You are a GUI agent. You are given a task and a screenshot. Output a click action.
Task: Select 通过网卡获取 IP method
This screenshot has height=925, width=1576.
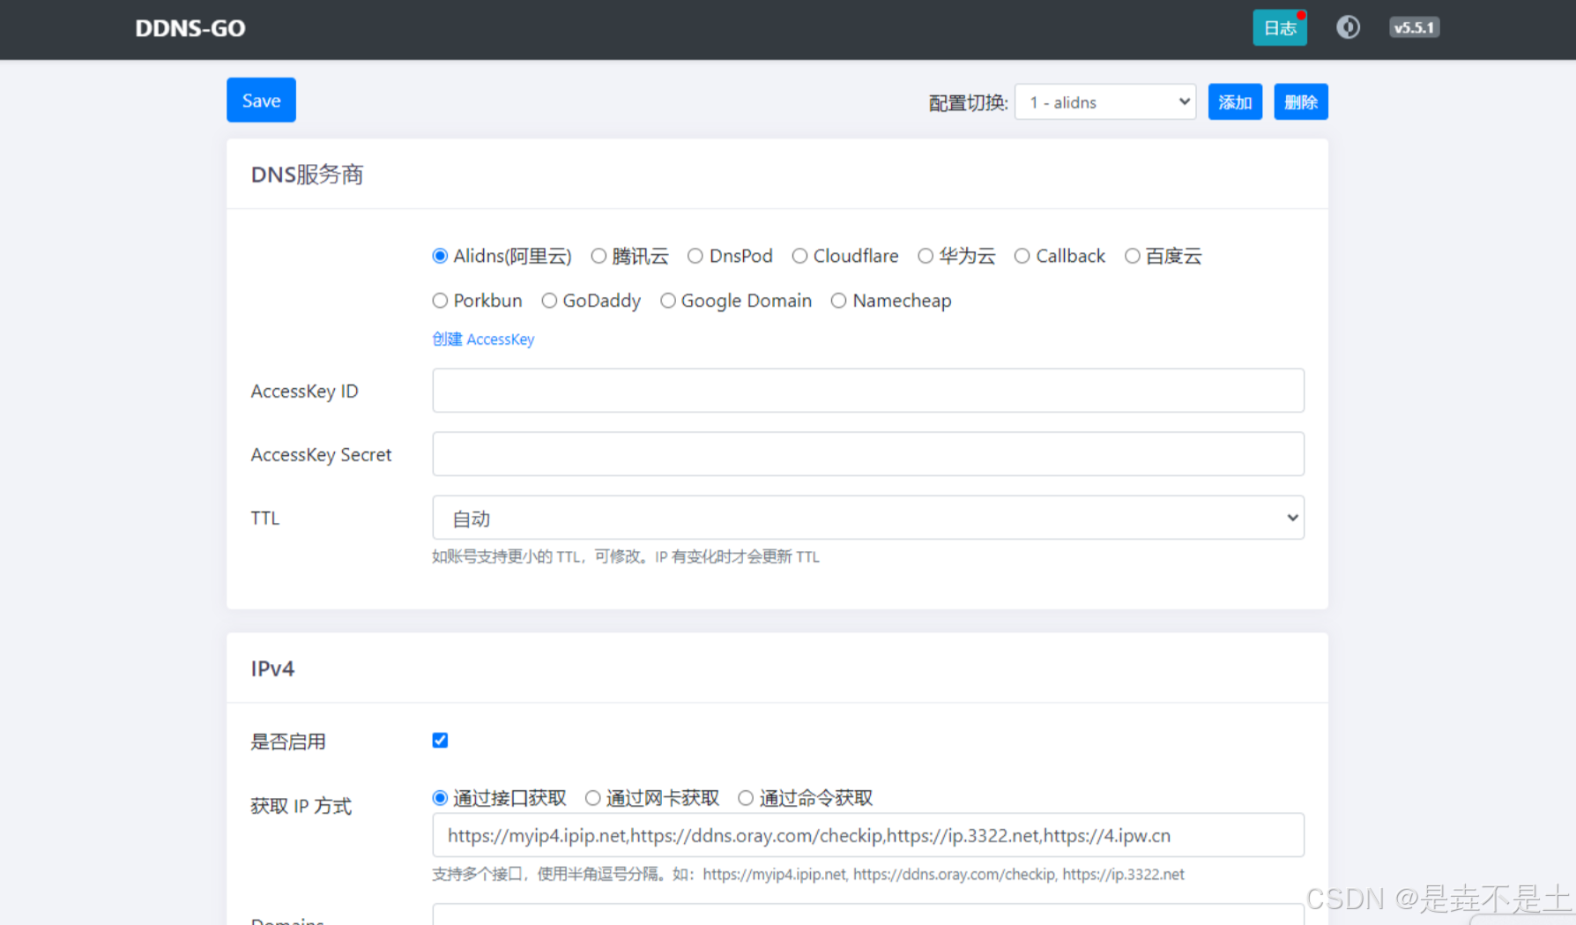pyautogui.click(x=593, y=798)
